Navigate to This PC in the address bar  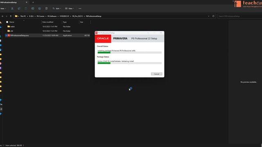[x=23, y=16]
